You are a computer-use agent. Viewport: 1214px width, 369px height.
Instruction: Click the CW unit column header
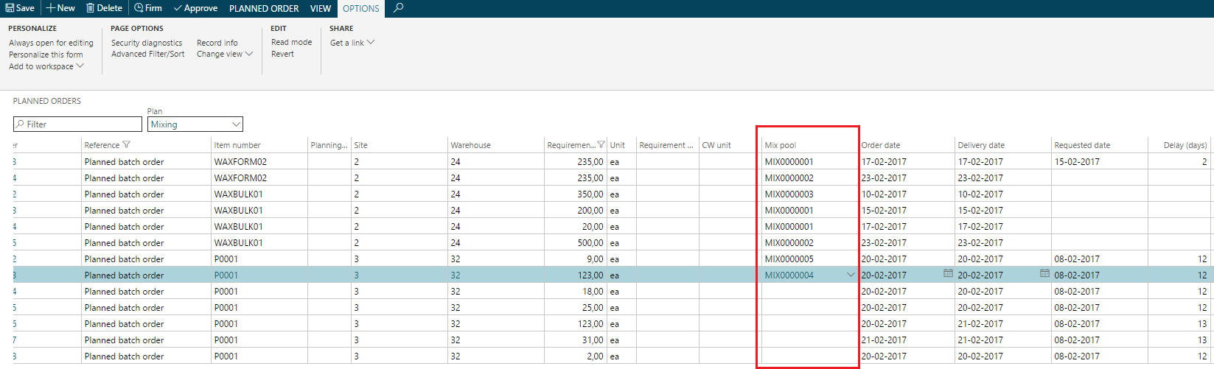pyautogui.click(x=716, y=145)
